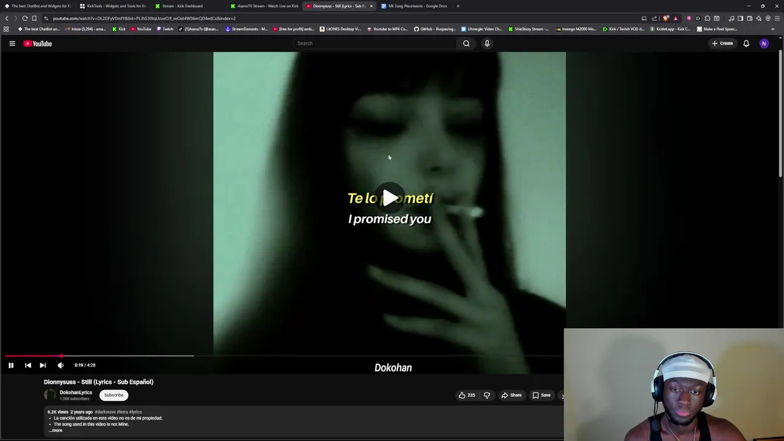Viewport: 784px width, 441px height.
Task: Seek using the red video progress bar
Action: click(284, 355)
